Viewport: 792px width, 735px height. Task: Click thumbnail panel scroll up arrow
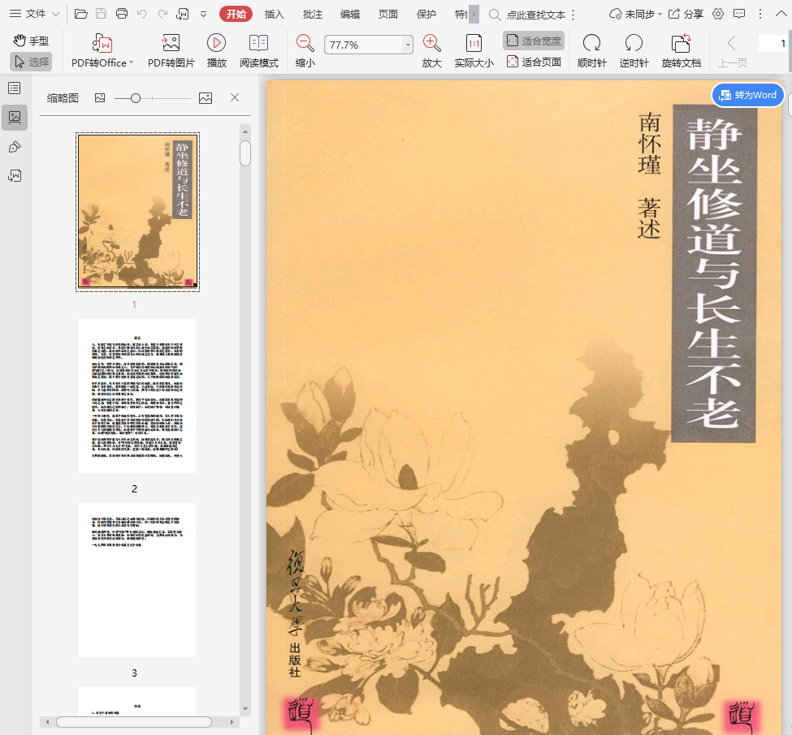245,131
